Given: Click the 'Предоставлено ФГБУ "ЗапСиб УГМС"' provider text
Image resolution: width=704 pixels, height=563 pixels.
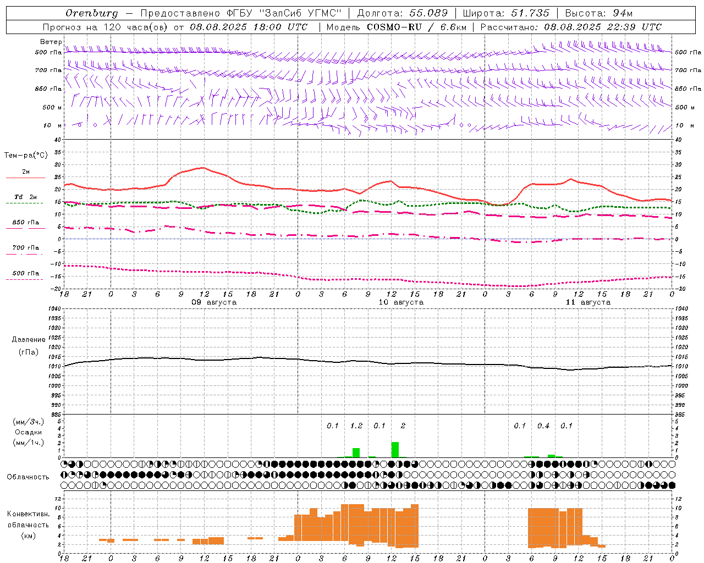Looking at the screenshot, I should point(241,13).
